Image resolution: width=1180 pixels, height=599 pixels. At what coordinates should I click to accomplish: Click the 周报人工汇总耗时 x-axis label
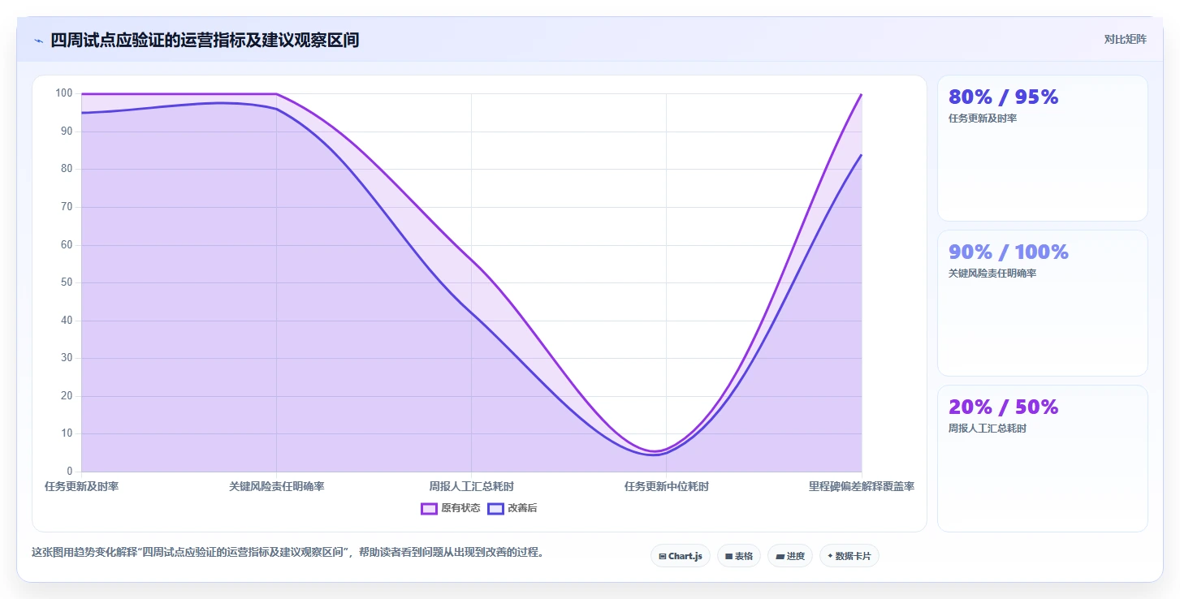472,486
